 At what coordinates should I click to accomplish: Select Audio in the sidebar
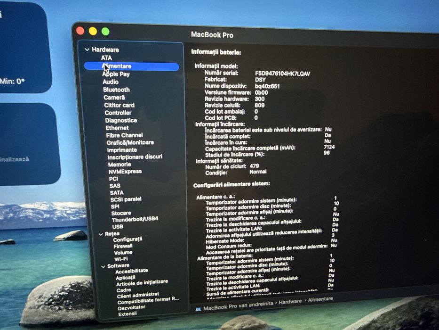111,82
